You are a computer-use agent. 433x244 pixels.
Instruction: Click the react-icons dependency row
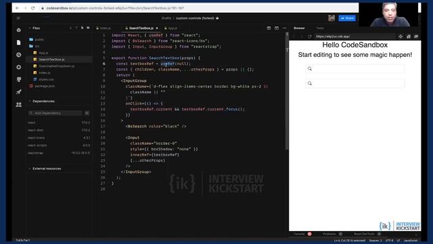tap(59, 138)
